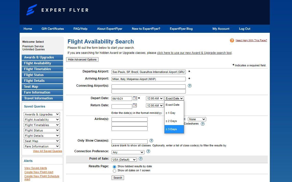Click the Connecting Airport(s) help icon
292x182 pixels.
tap(190, 86)
